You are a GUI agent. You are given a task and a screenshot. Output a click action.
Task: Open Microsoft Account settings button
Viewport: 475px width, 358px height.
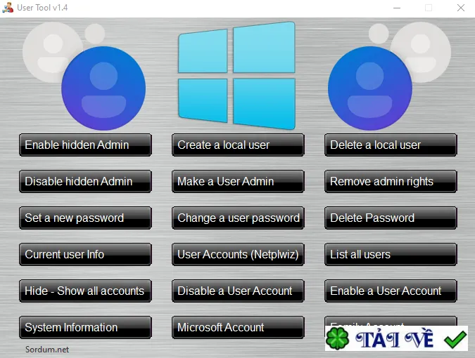(x=238, y=328)
